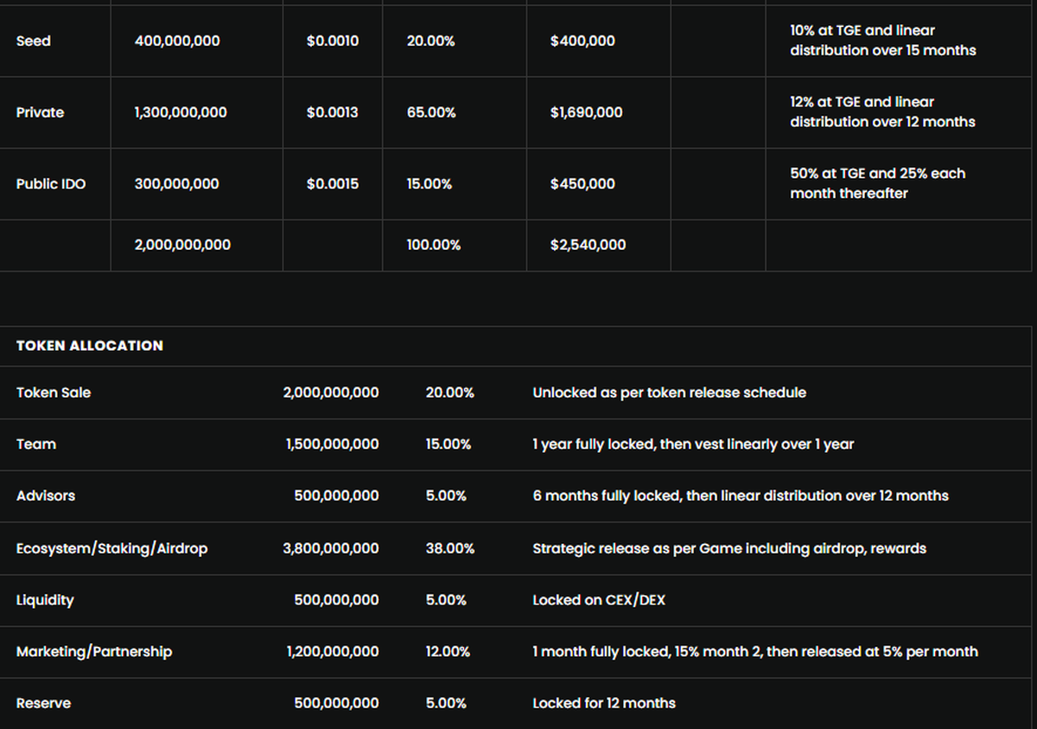Select the Marketing/Partnership row label

click(x=94, y=651)
